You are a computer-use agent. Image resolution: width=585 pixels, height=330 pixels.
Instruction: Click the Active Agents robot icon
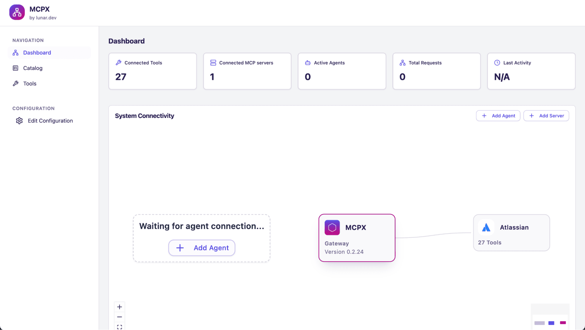pyautogui.click(x=308, y=63)
